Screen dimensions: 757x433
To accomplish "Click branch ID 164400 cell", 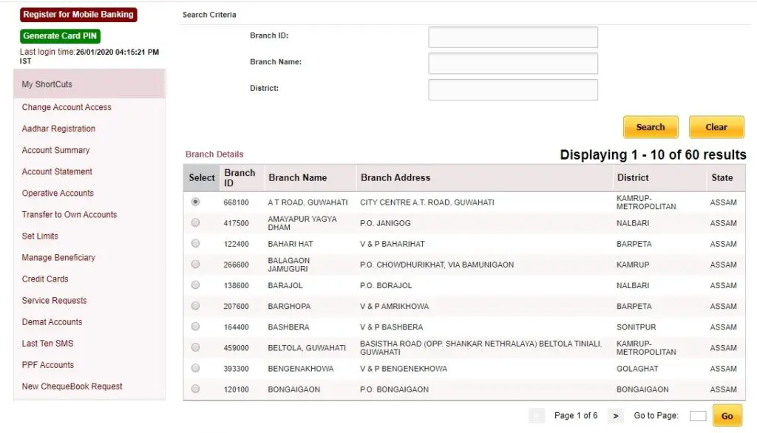I will pyautogui.click(x=236, y=327).
